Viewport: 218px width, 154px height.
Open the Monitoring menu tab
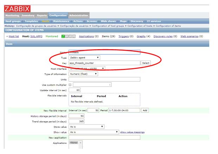[12, 15]
